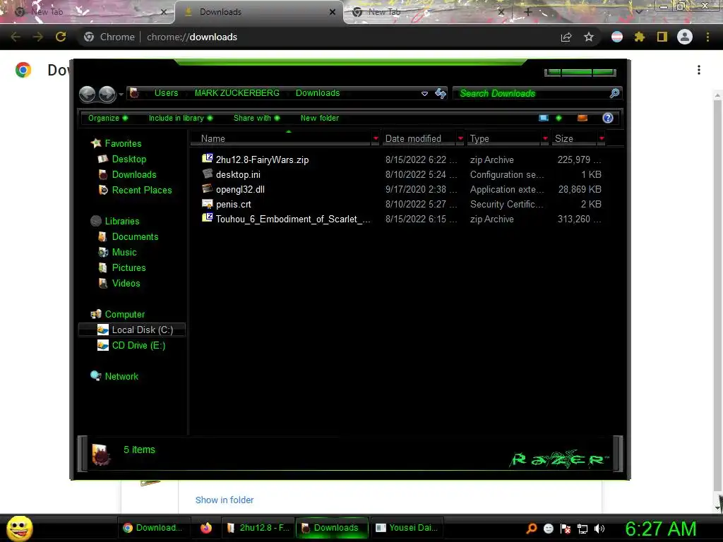
Task: Click the Explorer help icon
Action: 608,118
